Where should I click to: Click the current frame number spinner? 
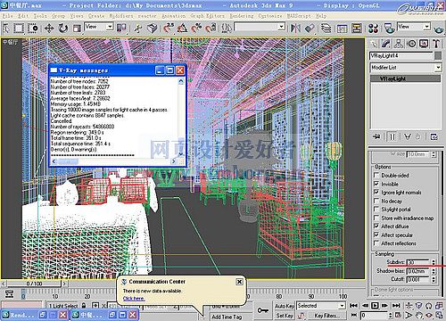coord(391,315)
